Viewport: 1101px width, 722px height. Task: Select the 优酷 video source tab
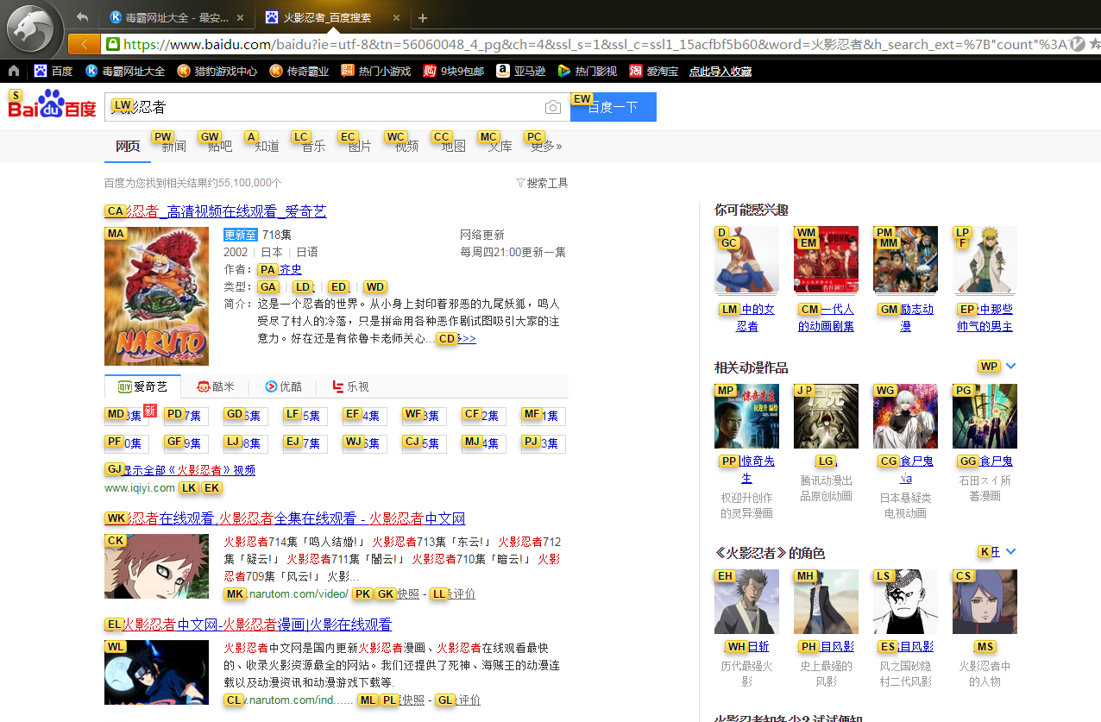point(283,386)
